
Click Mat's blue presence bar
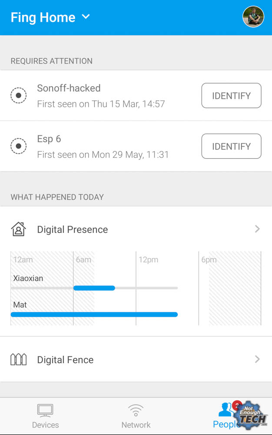pos(94,315)
